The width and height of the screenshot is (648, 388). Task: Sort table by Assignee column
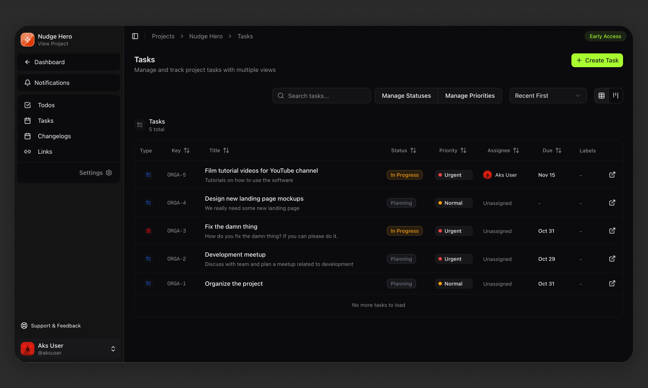[x=503, y=150]
